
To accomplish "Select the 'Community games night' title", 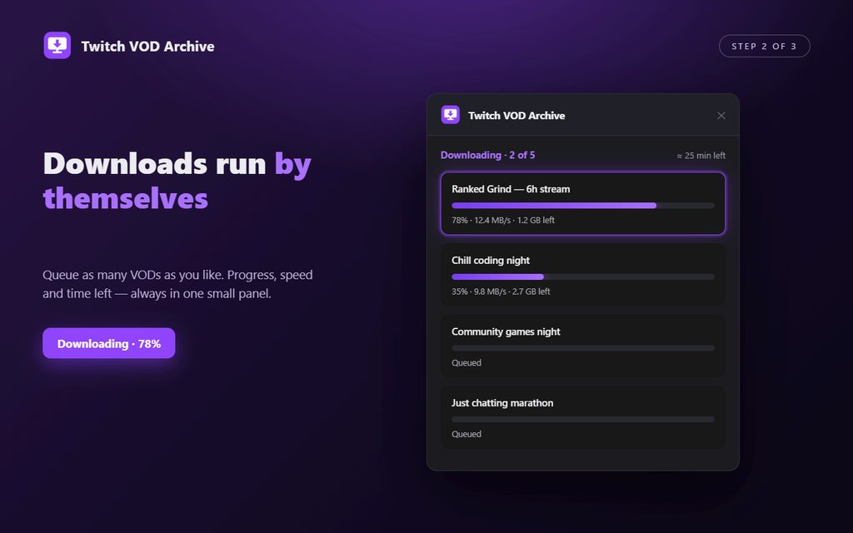I will 506,331.
